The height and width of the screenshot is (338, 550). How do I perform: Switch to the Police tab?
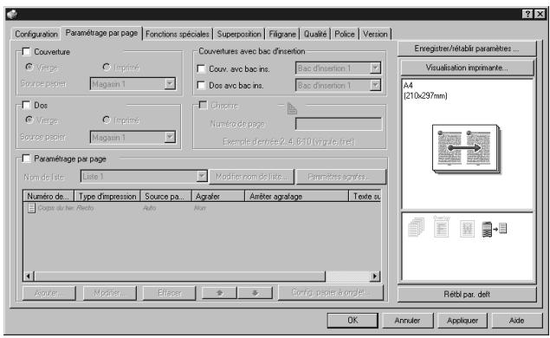click(345, 34)
